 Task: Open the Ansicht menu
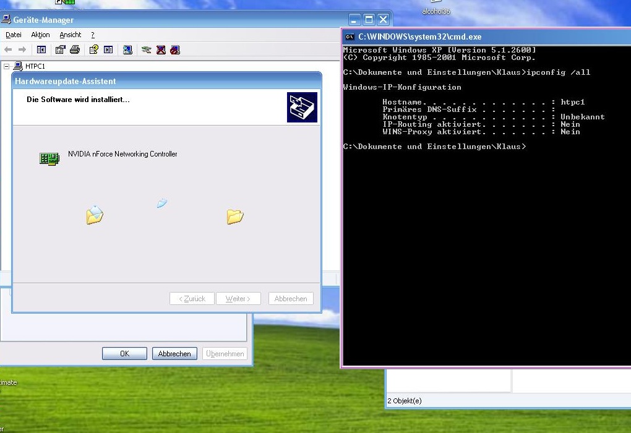tap(71, 35)
